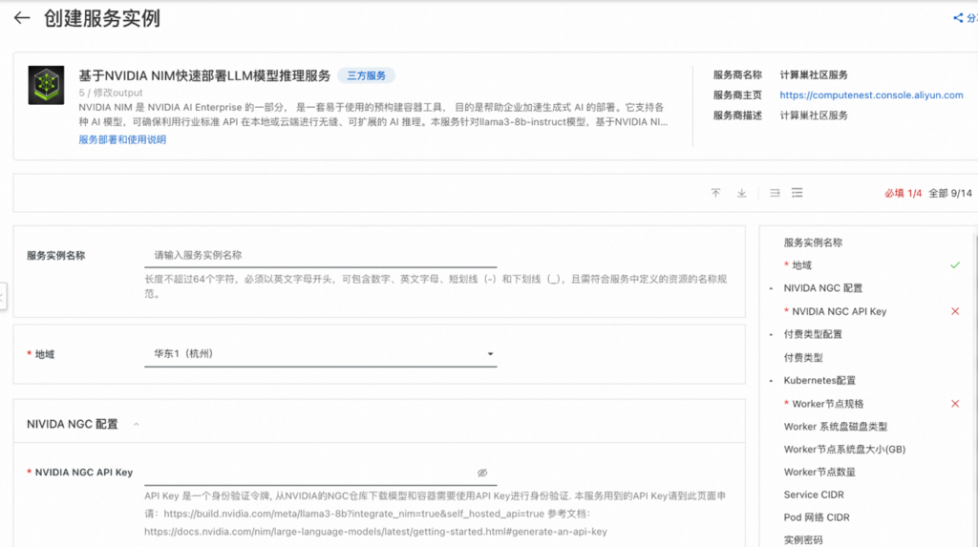
Task: Click the 必填 1/4 required counter
Action: (x=903, y=194)
